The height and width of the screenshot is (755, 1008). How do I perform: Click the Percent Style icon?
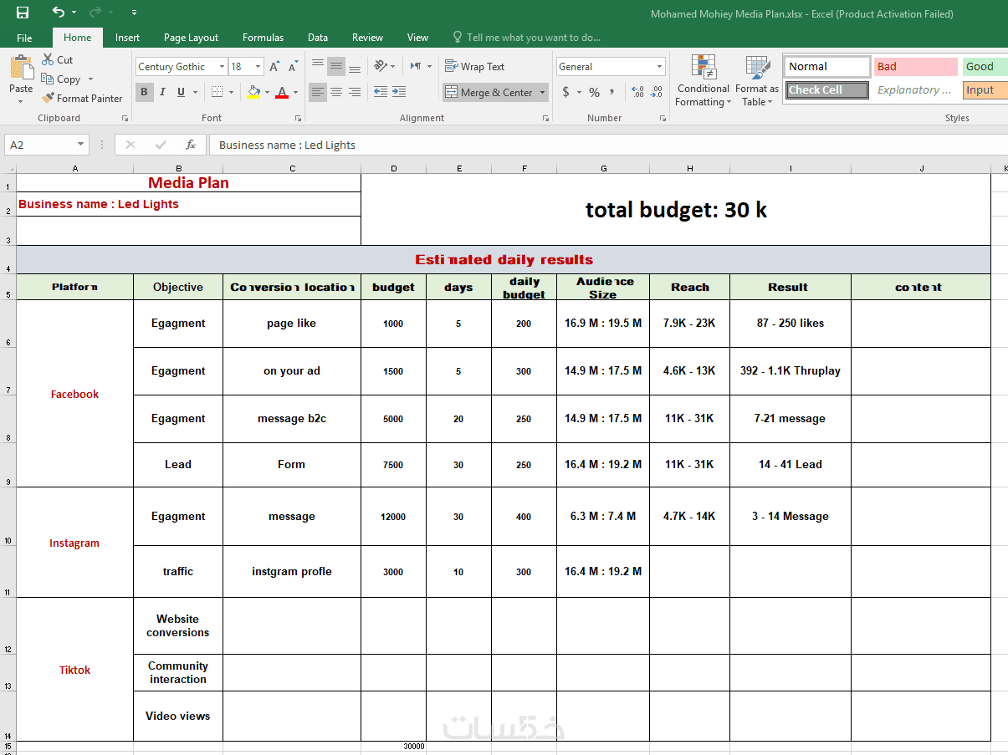(594, 92)
